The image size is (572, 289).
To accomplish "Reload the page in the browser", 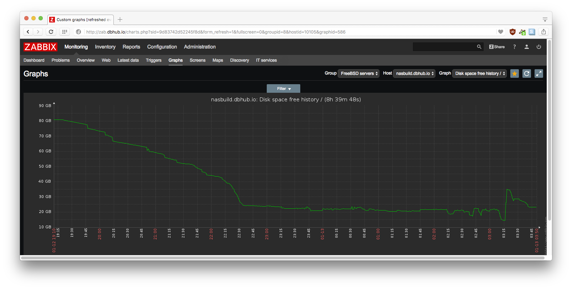I will click(x=51, y=32).
